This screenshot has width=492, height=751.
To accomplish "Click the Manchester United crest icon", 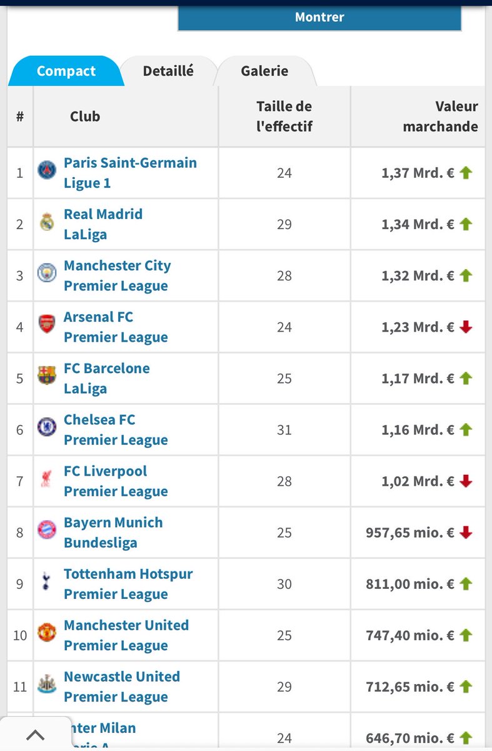I will [47, 633].
